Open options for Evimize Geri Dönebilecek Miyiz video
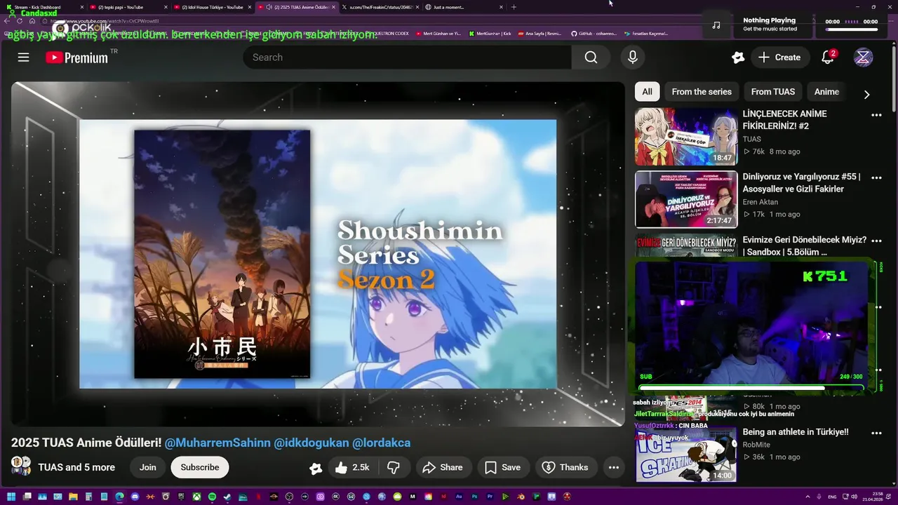Image resolution: width=898 pixels, height=505 pixels. tap(876, 241)
